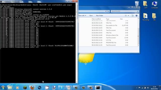The width and height of the screenshot is (161, 90).
Task: Open Windows Explorer from the taskbar
Action: pos(10,88)
